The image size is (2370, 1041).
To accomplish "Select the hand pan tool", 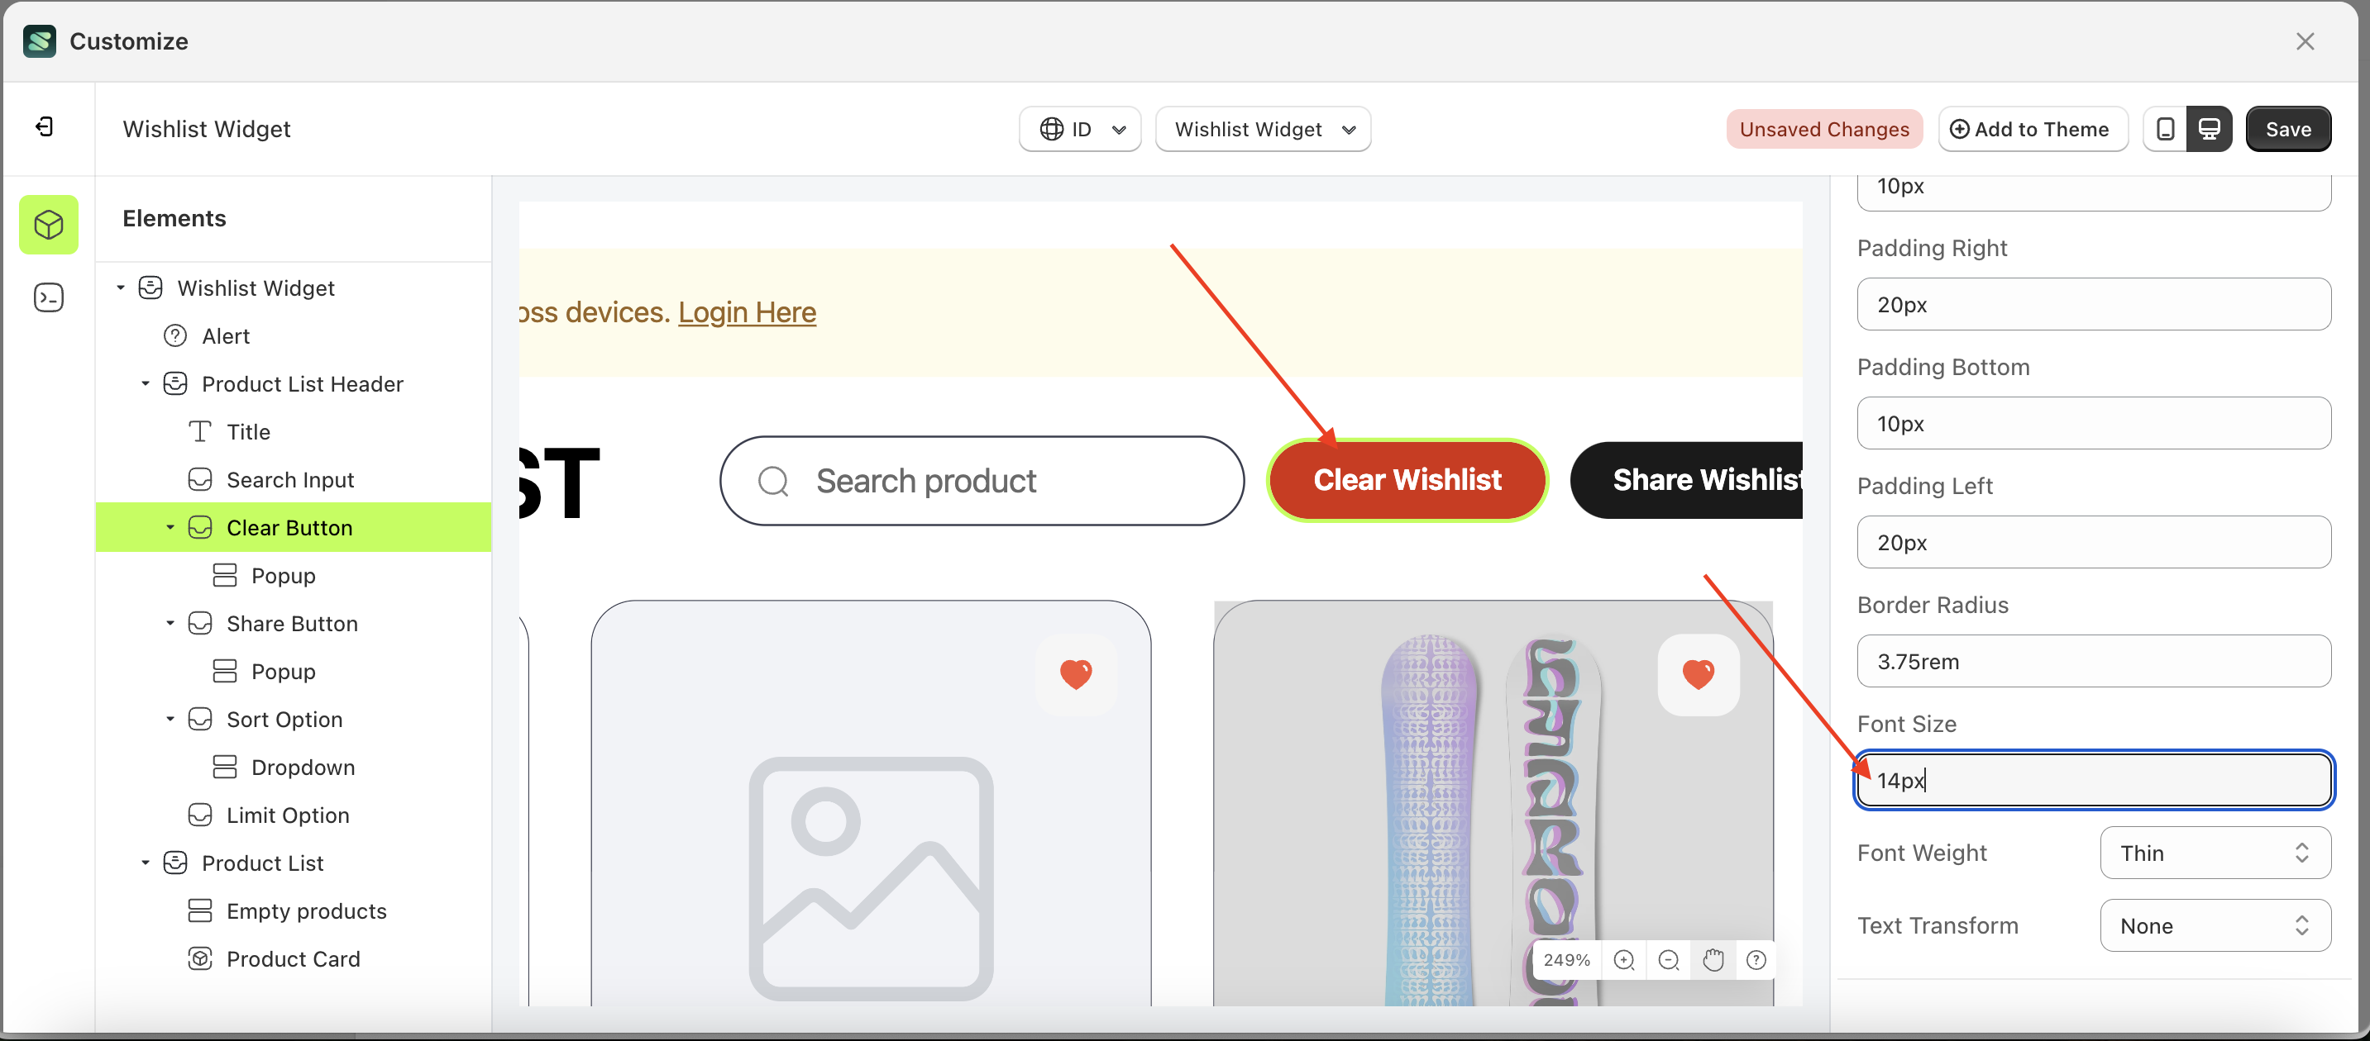I will pyautogui.click(x=1713, y=960).
